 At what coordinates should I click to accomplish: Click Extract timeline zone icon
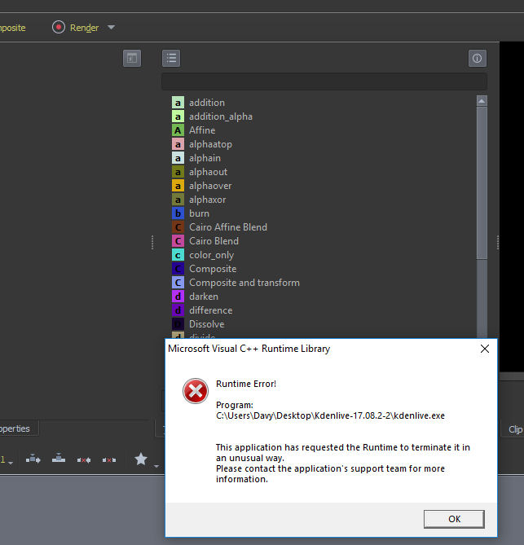click(x=84, y=459)
